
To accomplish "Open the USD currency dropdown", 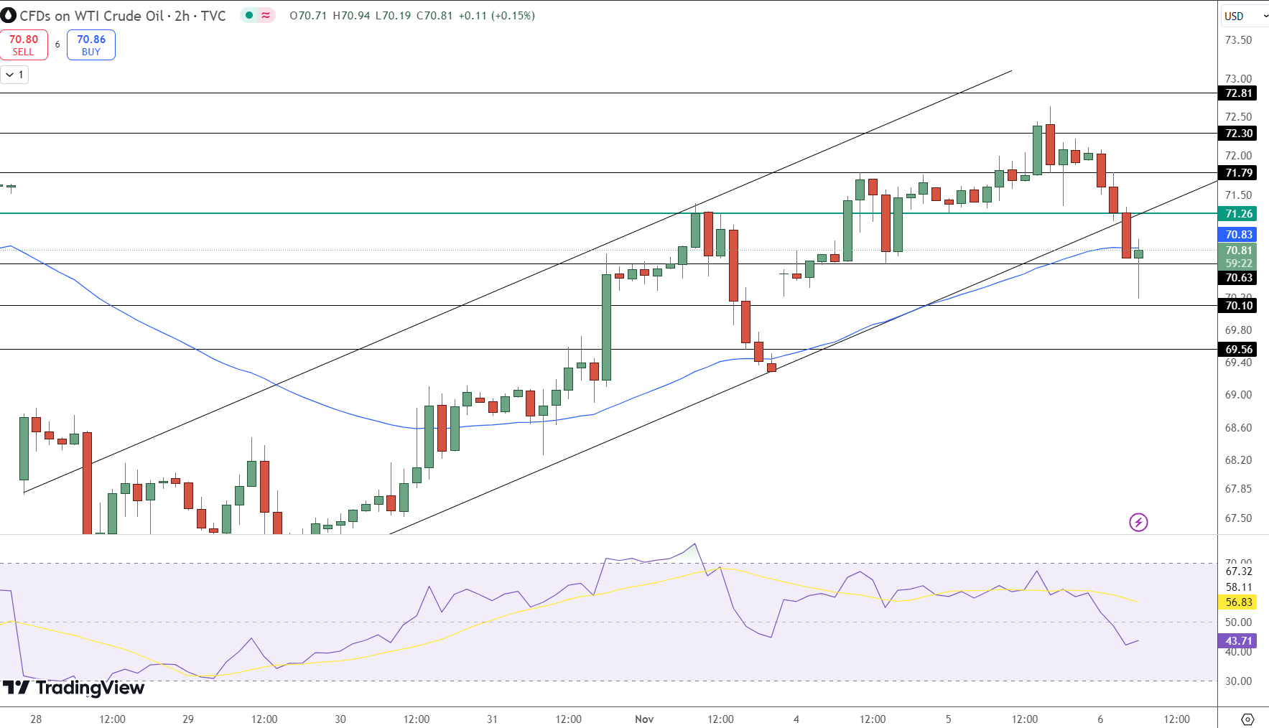I will pyautogui.click(x=1245, y=16).
